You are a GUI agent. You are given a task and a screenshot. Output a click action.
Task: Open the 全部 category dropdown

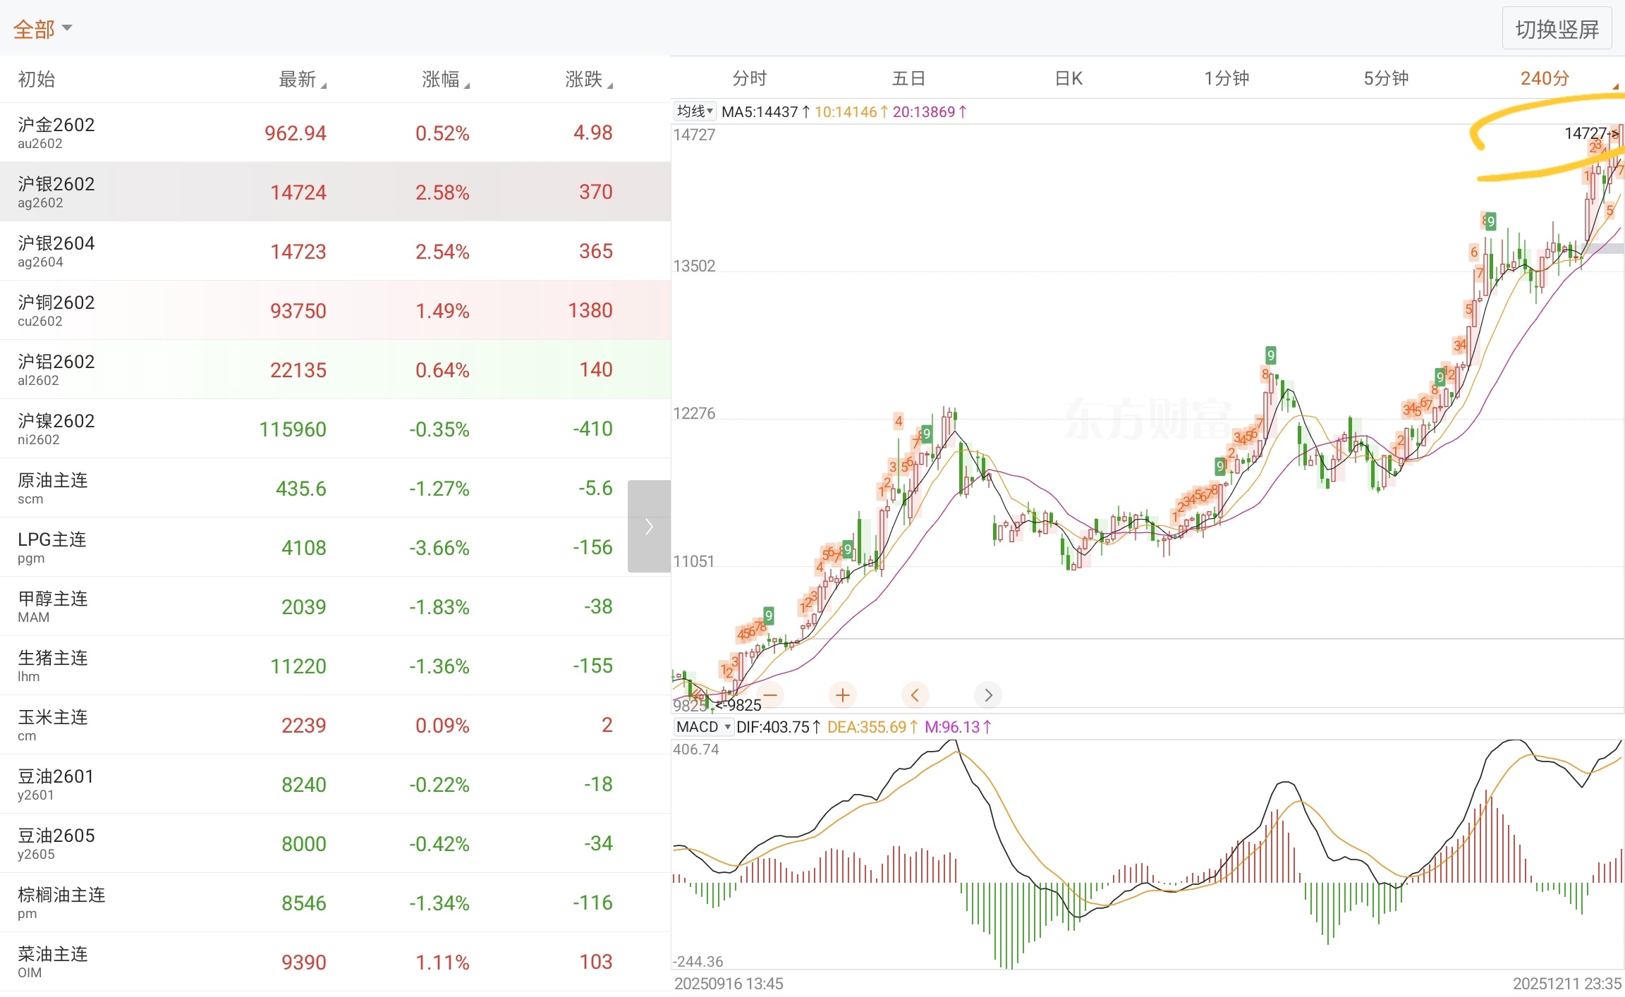pyautogui.click(x=42, y=29)
